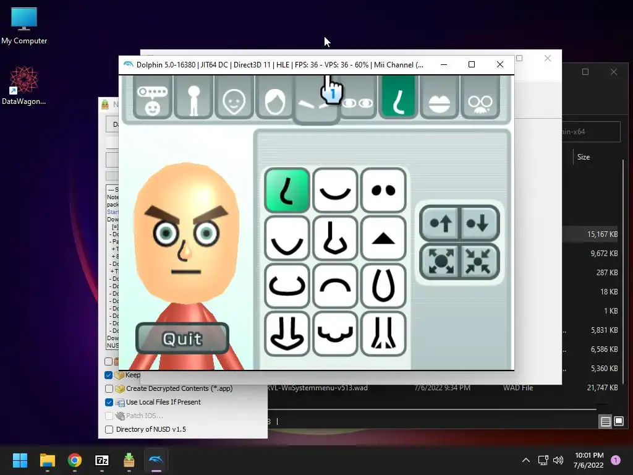The width and height of the screenshot is (633, 475).
Task: Click the RVL-WiiSystemmenu-v513.wad file name
Action: point(317,388)
